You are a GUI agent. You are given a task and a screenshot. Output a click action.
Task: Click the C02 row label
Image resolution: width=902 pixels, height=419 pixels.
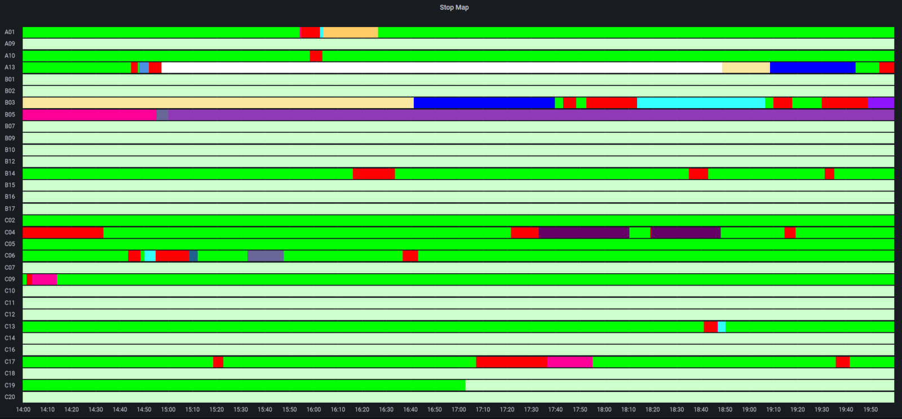click(10, 221)
